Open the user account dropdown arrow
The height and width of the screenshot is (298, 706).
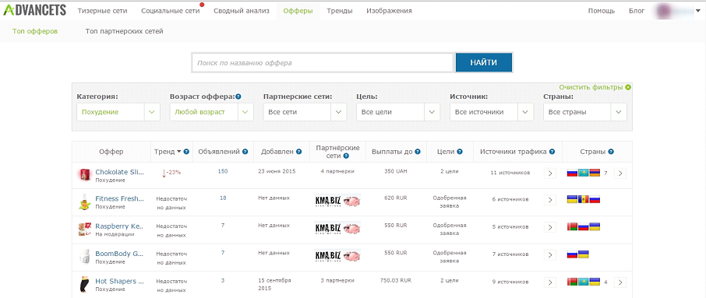point(699,11)
